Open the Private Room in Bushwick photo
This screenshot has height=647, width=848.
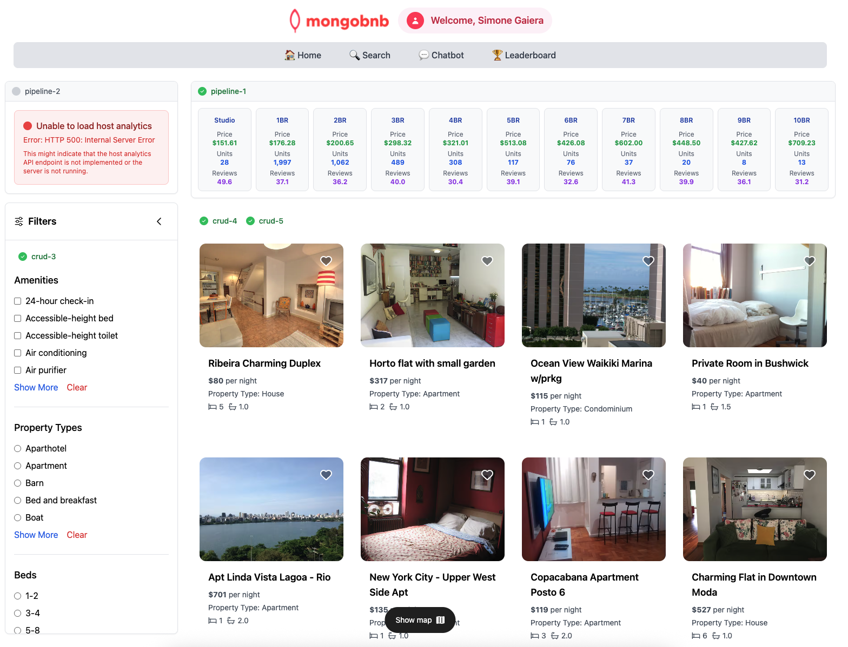pyautogui.click(x=754, y=295)
